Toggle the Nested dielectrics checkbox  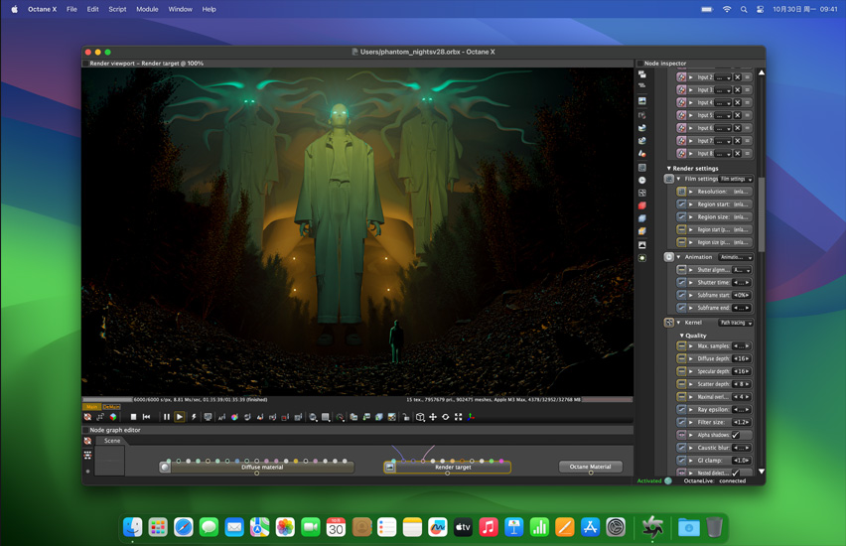(x=736, y=473)
